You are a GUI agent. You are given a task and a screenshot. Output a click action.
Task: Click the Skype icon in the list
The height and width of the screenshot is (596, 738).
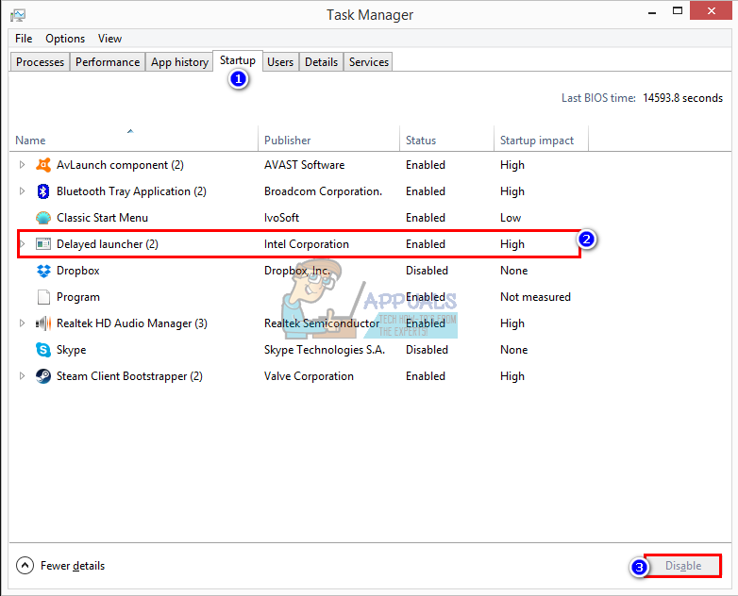click(x=43, y=350)
